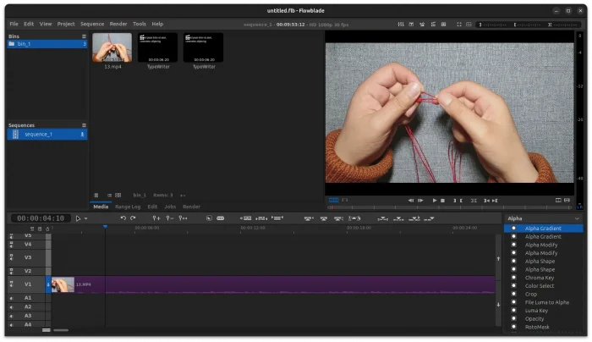Open the Edit menu
This screenshot has height=342, width=592.
pyautogui.click(x=29, y=24)
